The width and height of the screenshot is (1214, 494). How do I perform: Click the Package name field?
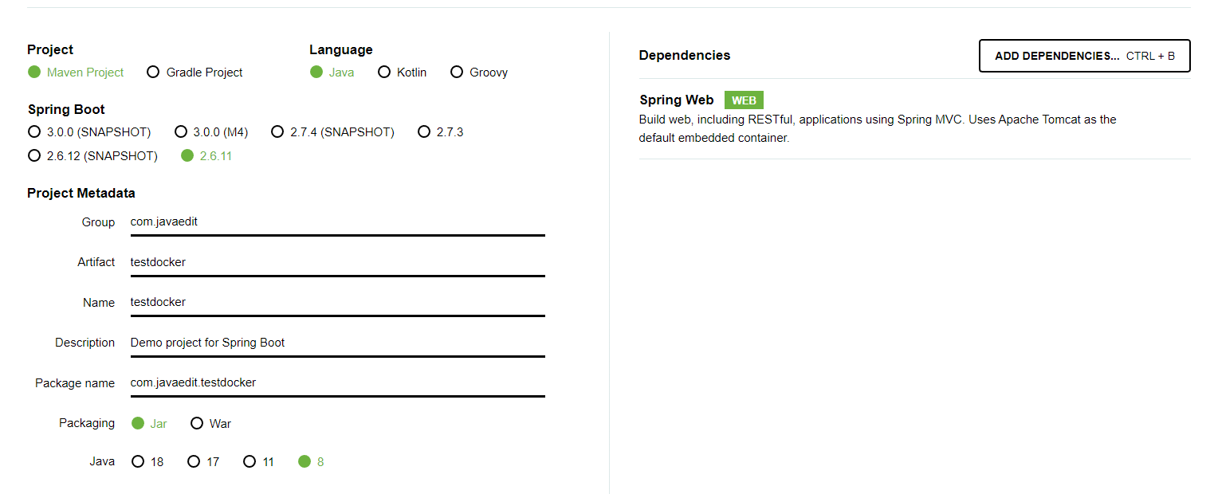(x=337, y=382)
